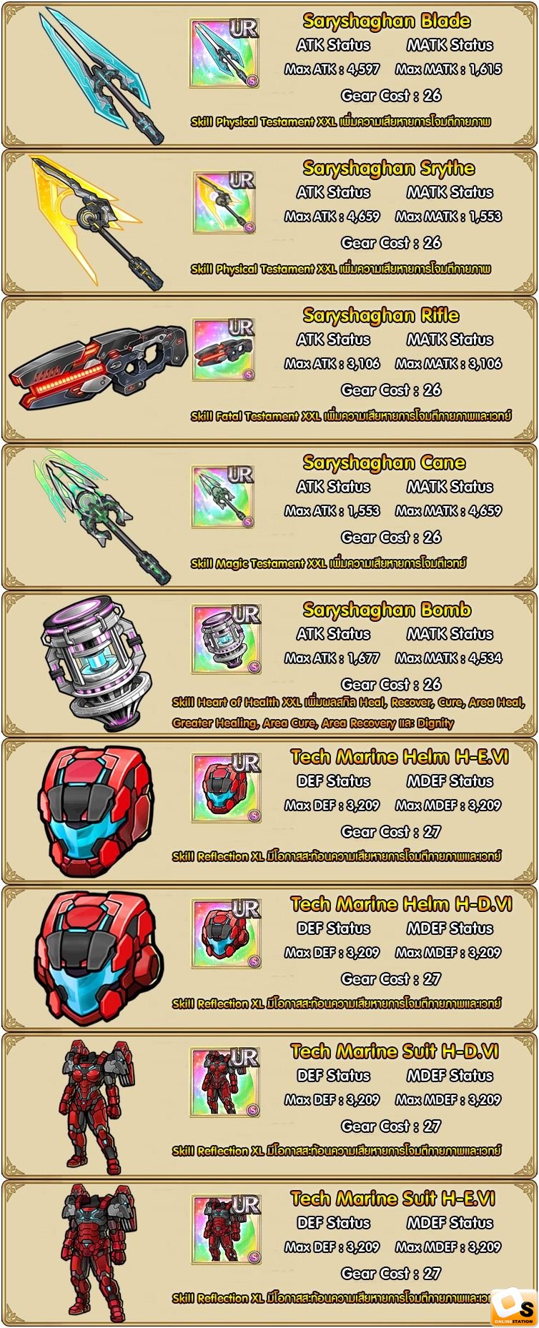Click the Online Station logo

[x=513, y=1305]
